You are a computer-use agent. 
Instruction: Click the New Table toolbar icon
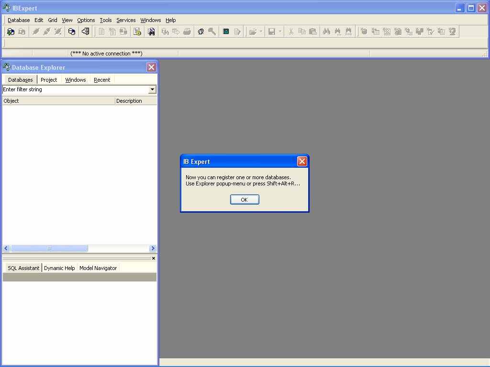(375, 32)
